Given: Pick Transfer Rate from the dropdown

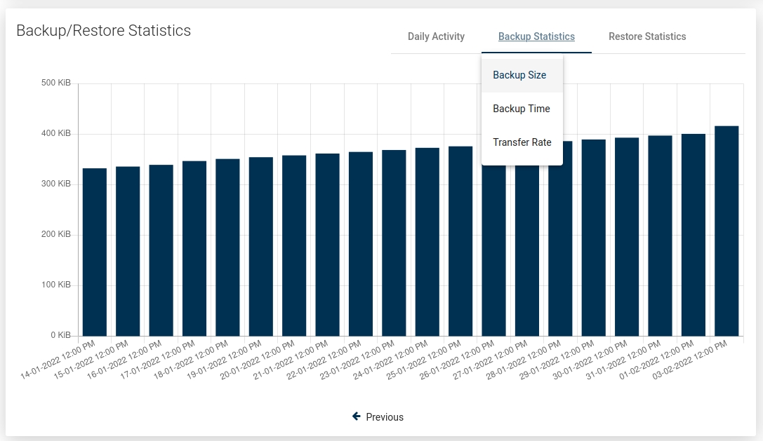Looking at the screenshot, I should point(522,142).
